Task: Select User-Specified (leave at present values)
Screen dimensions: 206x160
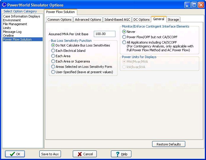Action: (82, 72)
